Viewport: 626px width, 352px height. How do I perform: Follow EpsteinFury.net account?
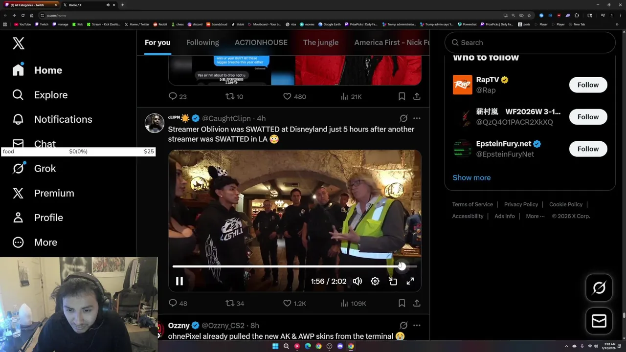588,149
